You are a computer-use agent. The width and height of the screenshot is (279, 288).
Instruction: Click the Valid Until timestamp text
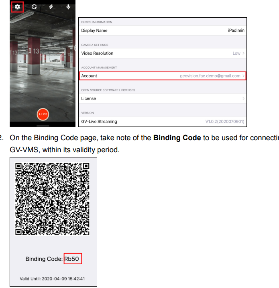coord(52,279)
